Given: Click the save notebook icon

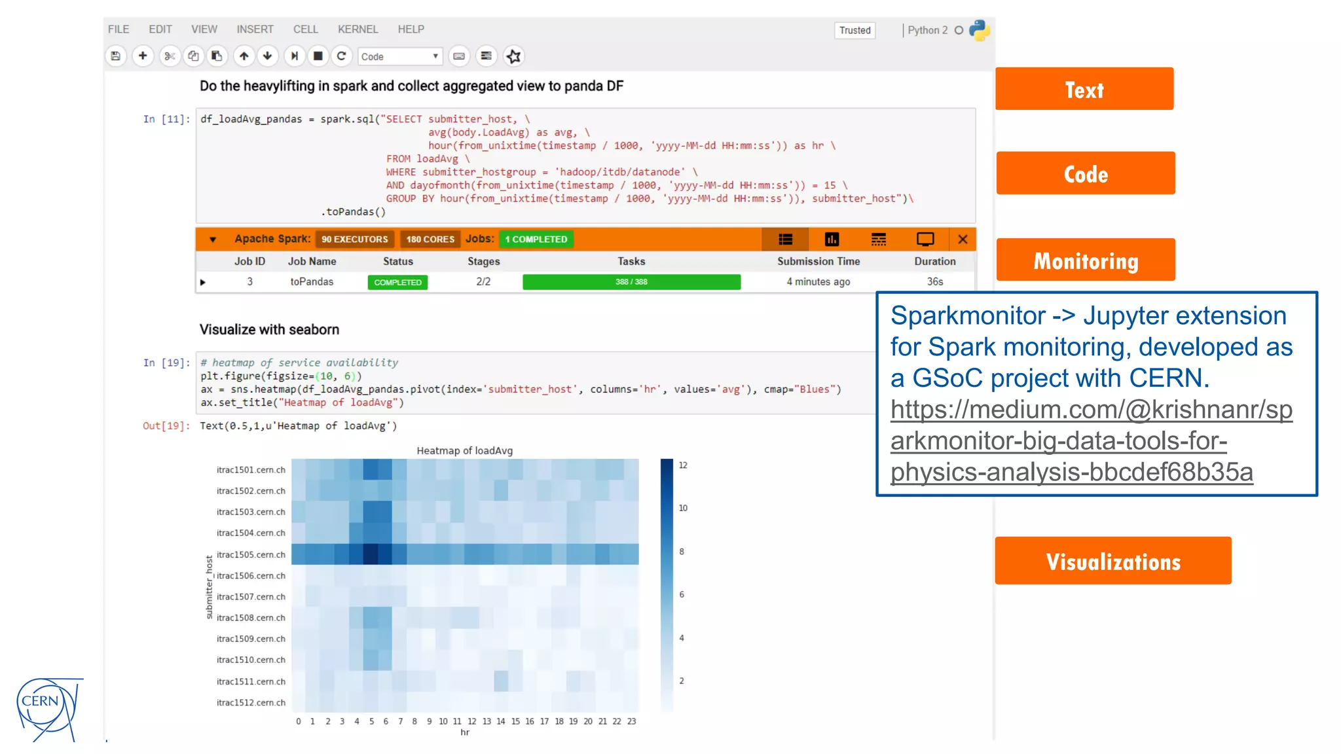Looking at the screenshot, I should (x=116, y=56).
